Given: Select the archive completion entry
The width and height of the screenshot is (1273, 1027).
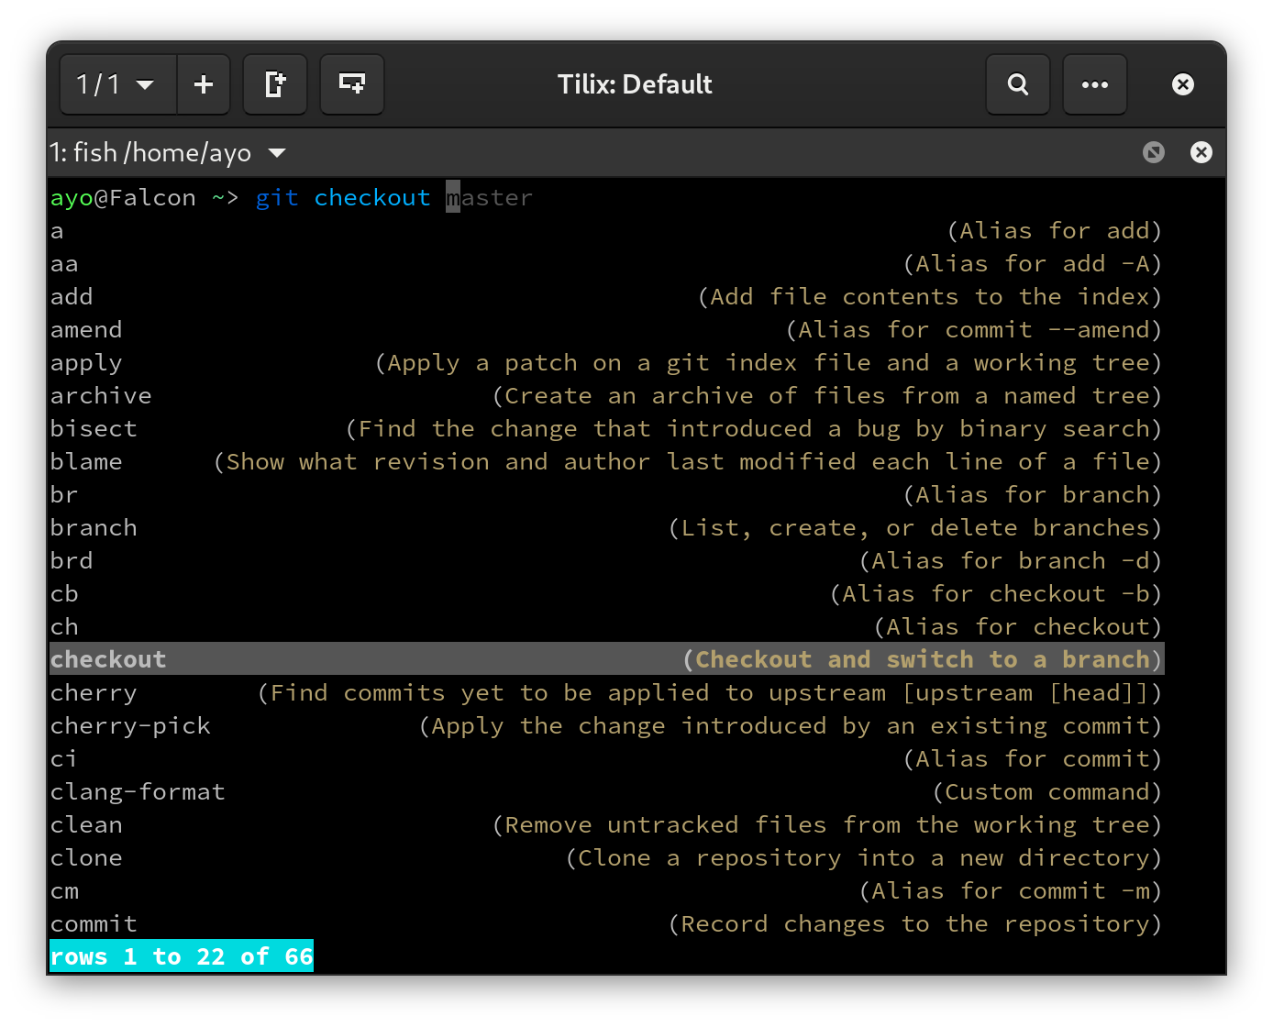Looking at the screenshot, I should click(101, 395).
